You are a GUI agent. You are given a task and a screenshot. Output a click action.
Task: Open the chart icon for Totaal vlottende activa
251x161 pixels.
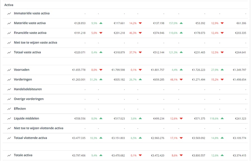pos(9,138)
